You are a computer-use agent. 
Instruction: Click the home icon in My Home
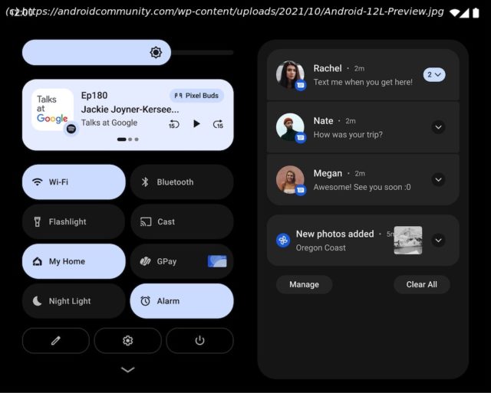pos(38,261)
